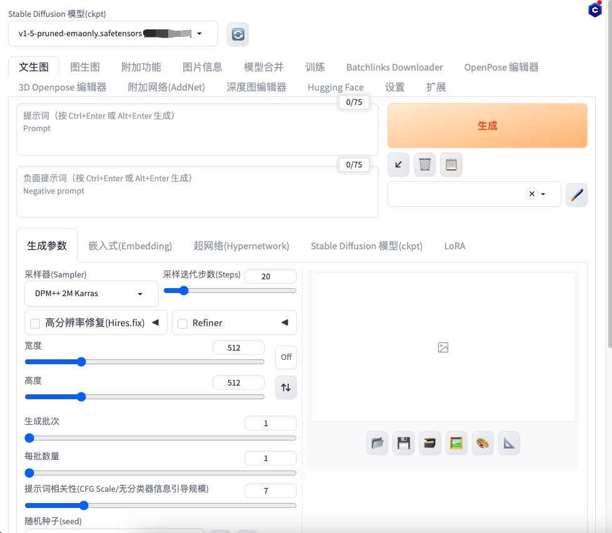The image size is (612, 533).
Task: Open the style editor paintbrush icon
Action: [x=576, y=194]
